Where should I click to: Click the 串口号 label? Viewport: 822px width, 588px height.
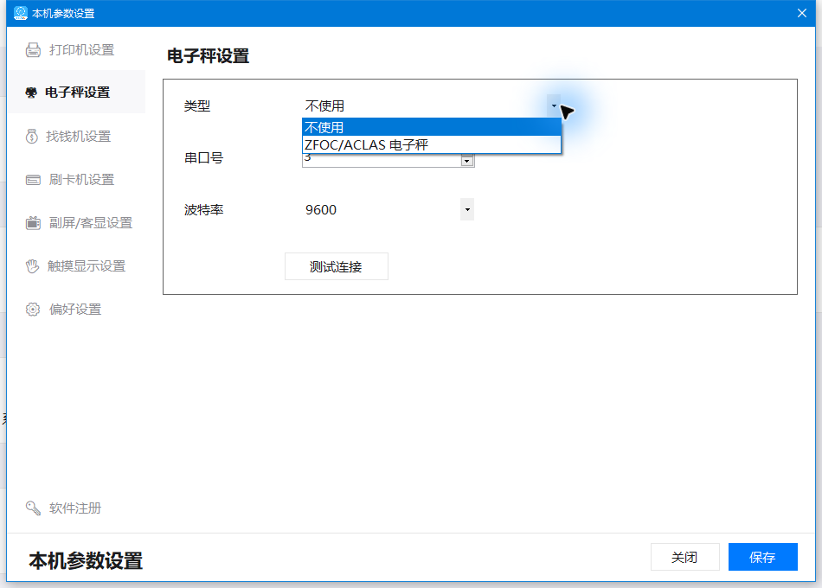(x=204, y=157)
